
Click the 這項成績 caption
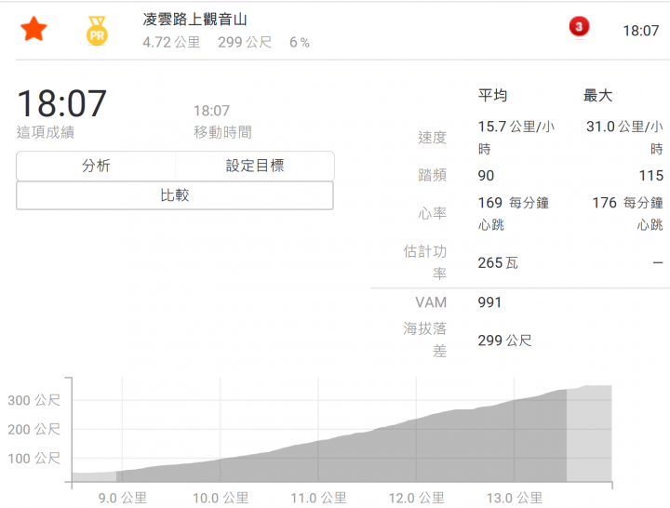tap(46, 132)
